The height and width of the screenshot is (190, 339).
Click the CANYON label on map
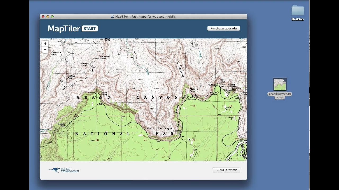[157, 98]
